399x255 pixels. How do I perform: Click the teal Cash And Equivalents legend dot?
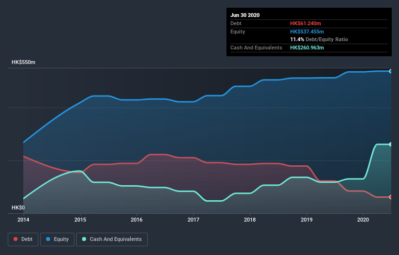84,239
